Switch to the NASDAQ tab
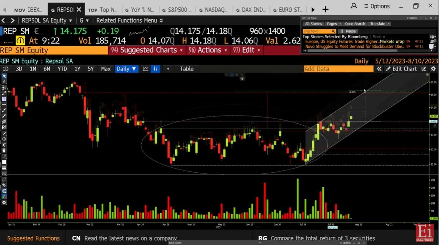Viewport: 439px width, 245px height. coord(214,10)
